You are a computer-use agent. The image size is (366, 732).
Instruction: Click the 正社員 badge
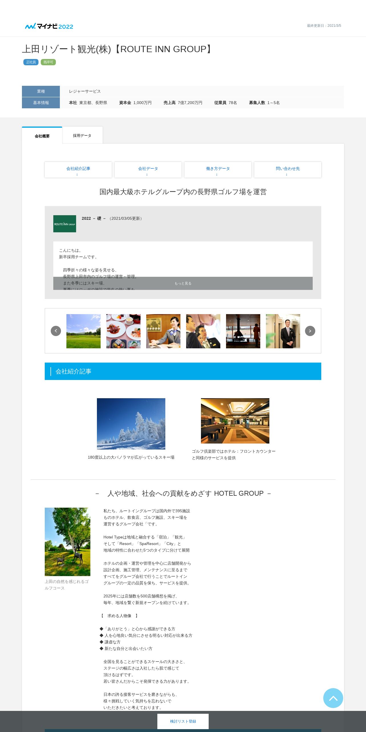pos(31,62)
